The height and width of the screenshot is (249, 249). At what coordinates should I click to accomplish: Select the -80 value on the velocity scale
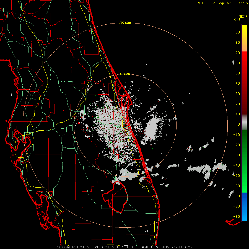pos(237,206)
